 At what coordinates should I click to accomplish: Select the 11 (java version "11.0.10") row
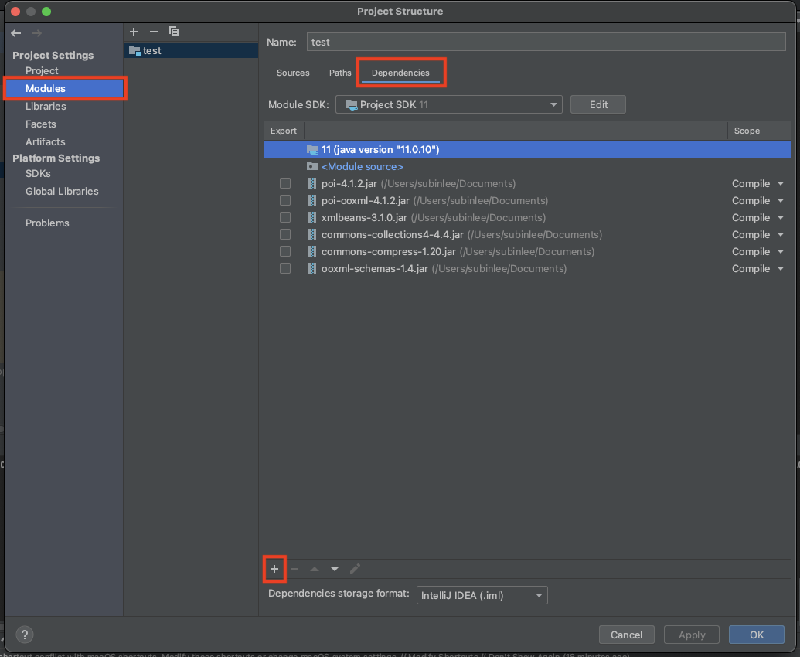point(528,149)
